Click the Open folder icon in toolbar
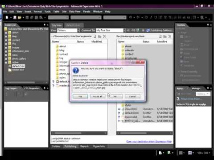This screenshot has height=160, width=214. tap(19, 18)
